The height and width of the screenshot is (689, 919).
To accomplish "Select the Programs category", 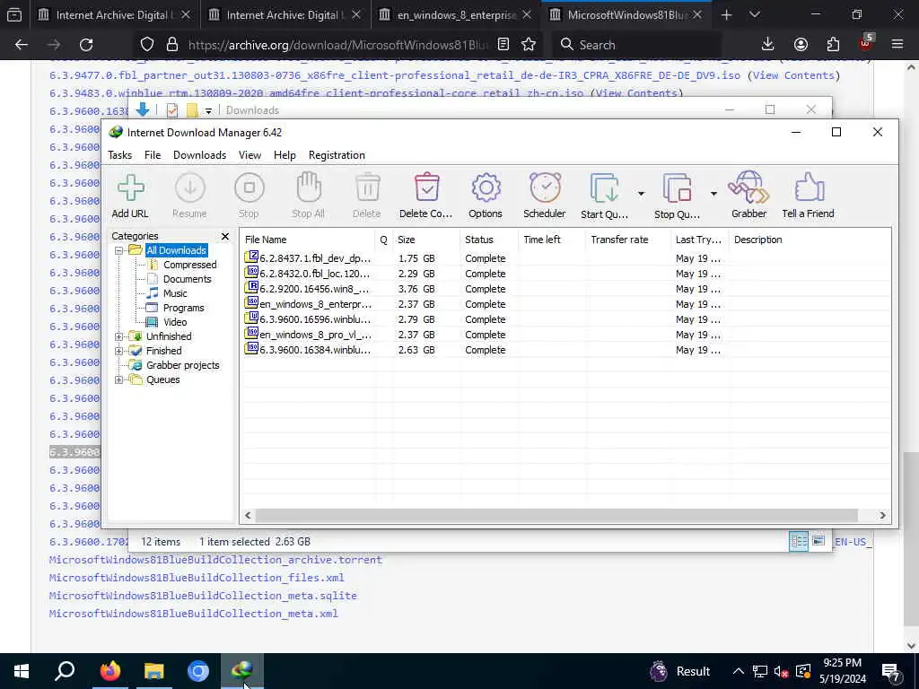I will tap(183, 309).
